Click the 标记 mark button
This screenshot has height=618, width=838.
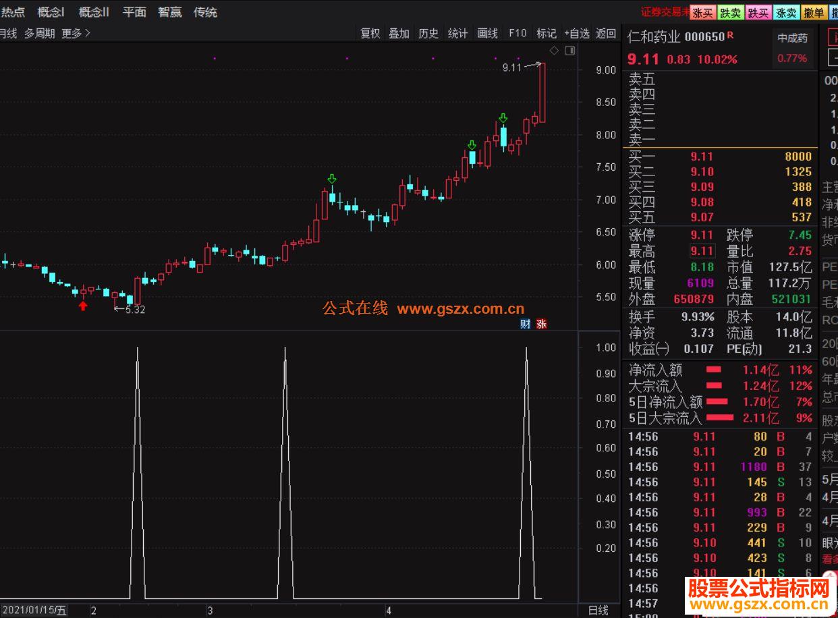tap(547, 33)
